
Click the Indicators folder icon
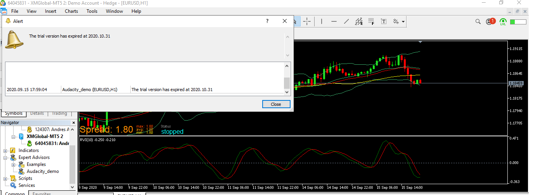click(12, 150)
